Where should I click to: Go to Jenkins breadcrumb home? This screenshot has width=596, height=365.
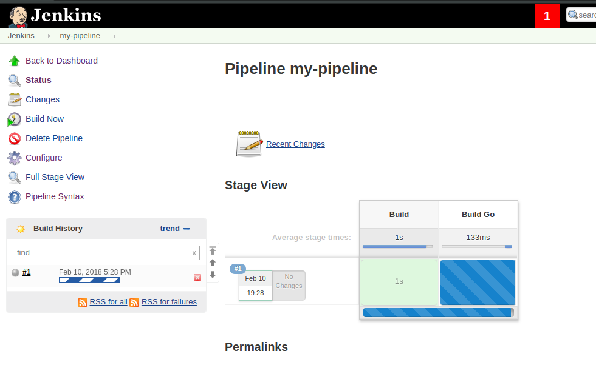click(21, 36)
